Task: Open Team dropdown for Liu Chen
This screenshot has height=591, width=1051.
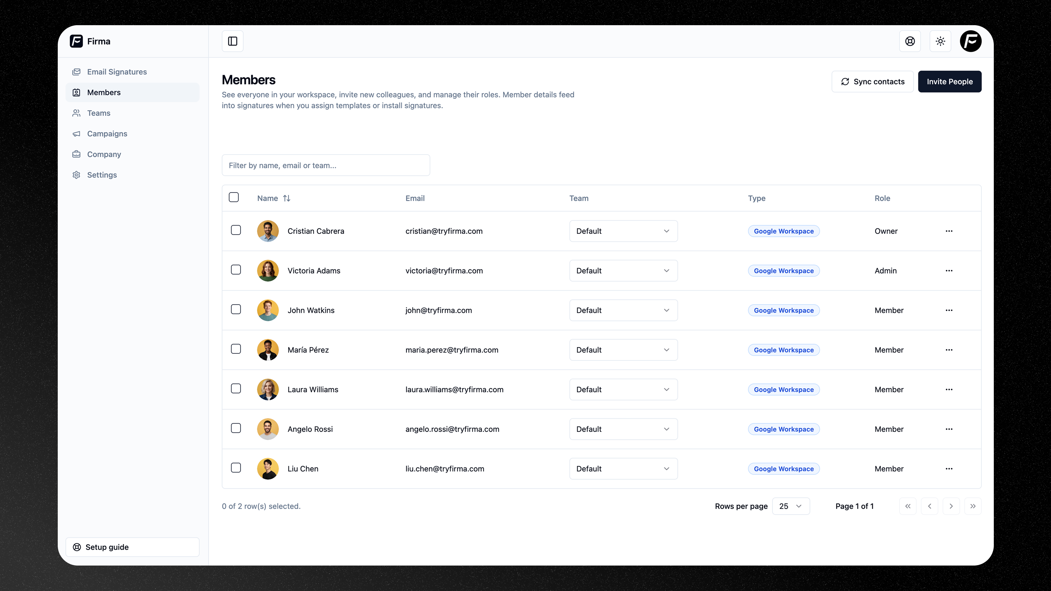Action: (x=623, y=469)
